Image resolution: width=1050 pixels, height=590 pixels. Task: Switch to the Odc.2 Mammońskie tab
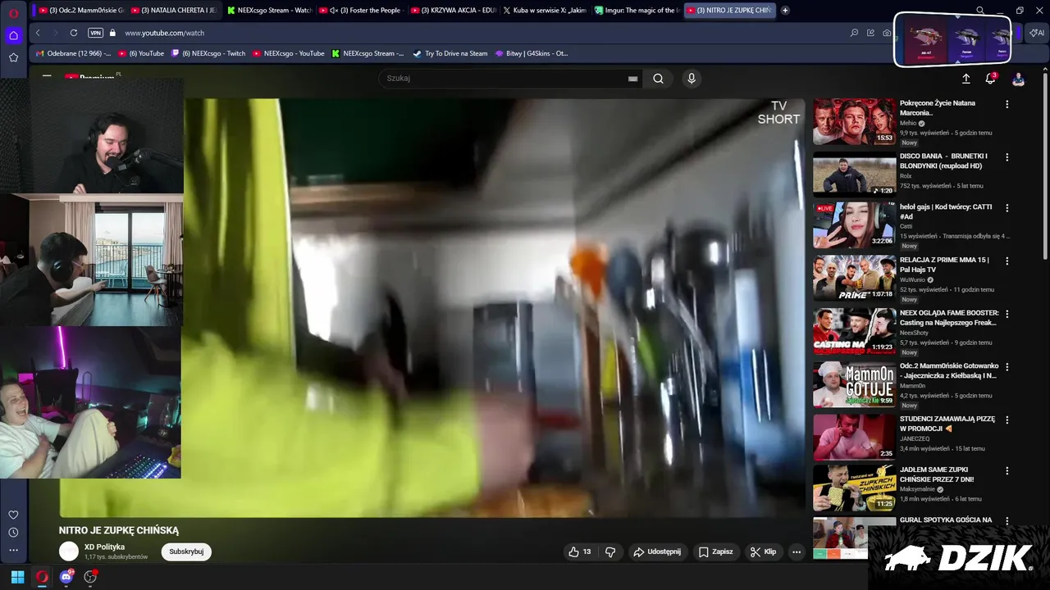pyautogui.click(x=80, y=11)
